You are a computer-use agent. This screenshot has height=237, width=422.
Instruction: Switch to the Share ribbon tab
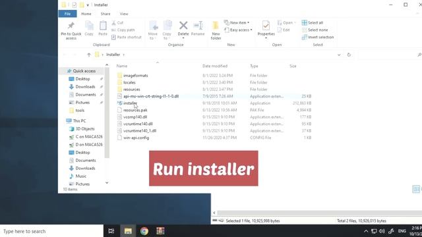point(105,14)
